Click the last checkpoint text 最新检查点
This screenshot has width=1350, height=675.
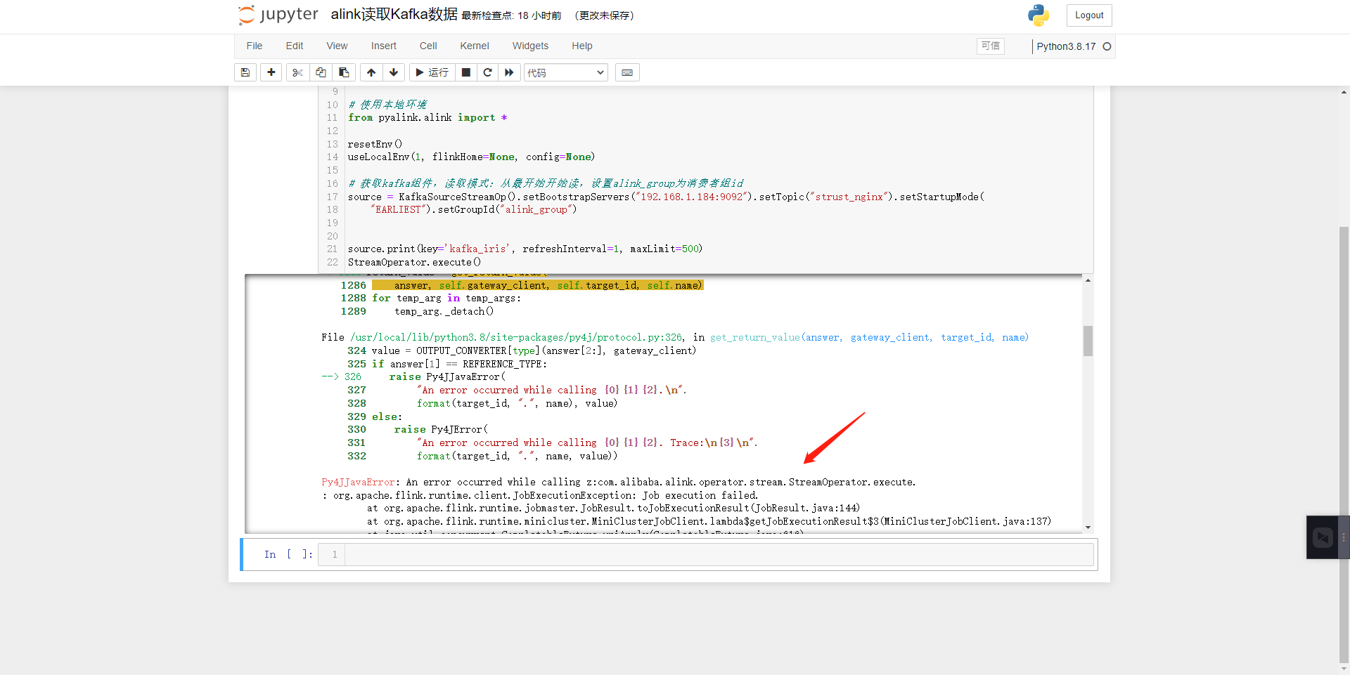click(511, 15)
